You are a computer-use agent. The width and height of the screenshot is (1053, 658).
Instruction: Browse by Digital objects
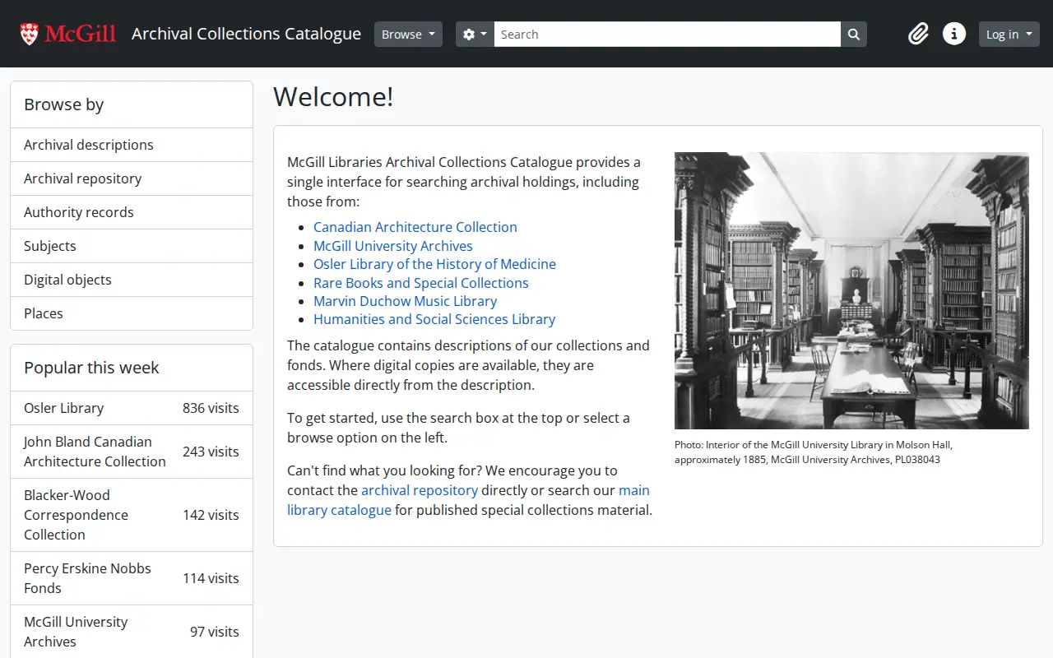(132, 280)
